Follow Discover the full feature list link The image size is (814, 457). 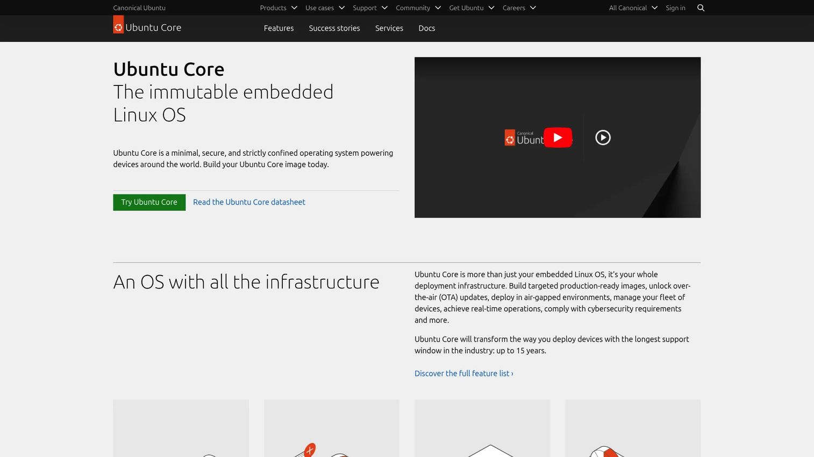pos(463,373)
